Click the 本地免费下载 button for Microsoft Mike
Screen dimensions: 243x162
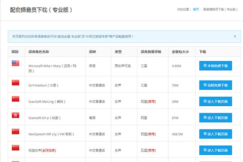(x=216, y=66)
